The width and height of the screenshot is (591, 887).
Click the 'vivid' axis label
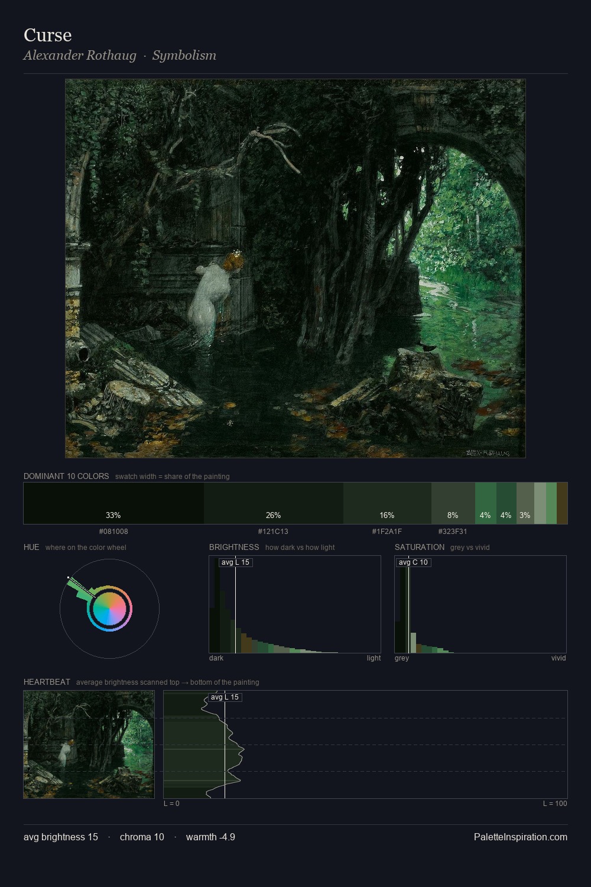tap(558, 658)
